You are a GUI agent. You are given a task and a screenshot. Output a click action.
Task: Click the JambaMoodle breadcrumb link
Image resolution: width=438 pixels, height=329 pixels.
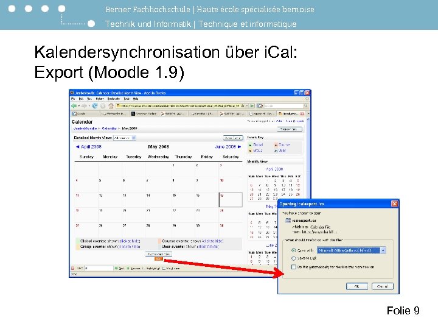(85, 129)
